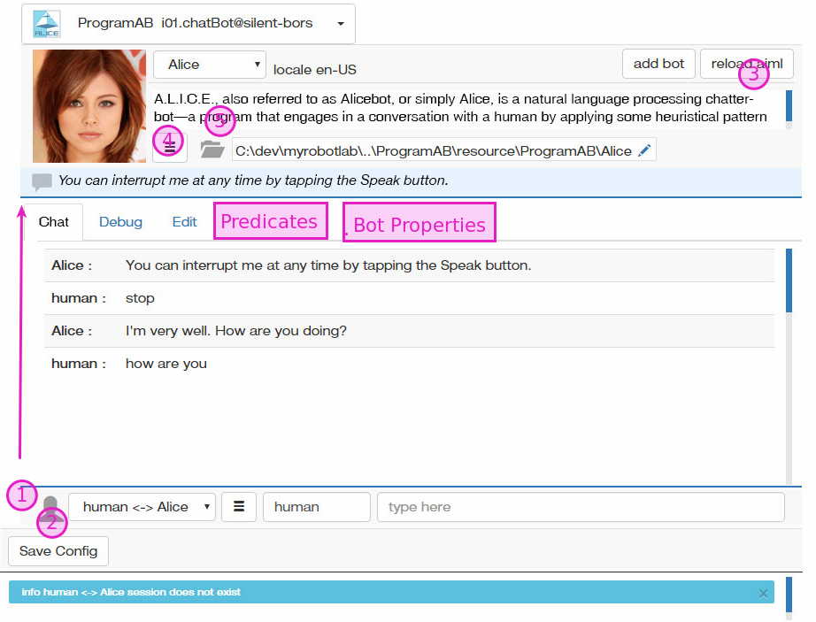Viewport: 816px width, 622px height.
Task: Click the type here message field
Action: 581,507
